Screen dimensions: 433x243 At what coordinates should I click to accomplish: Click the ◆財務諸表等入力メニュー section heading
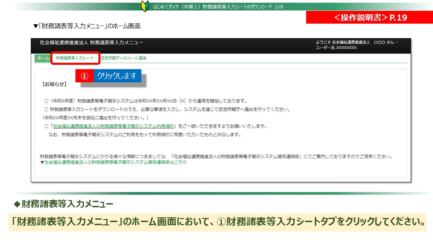(x=63, y=204)
